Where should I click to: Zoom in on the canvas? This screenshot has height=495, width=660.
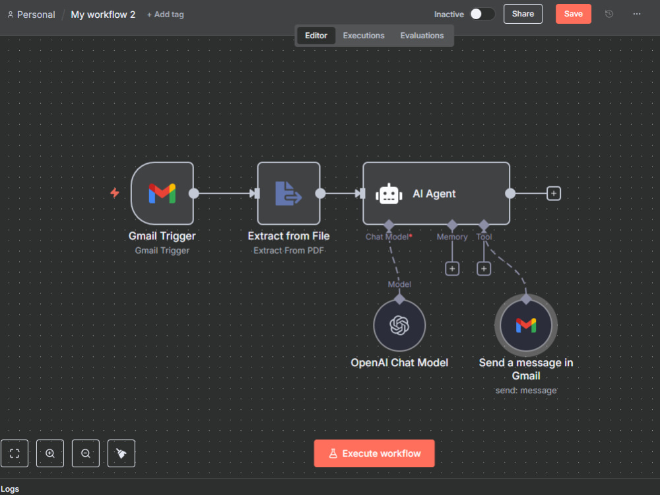(50, 453)
